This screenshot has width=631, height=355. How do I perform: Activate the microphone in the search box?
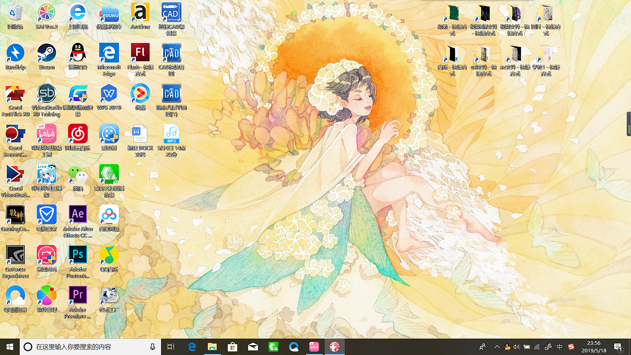[x=153, y=347]
